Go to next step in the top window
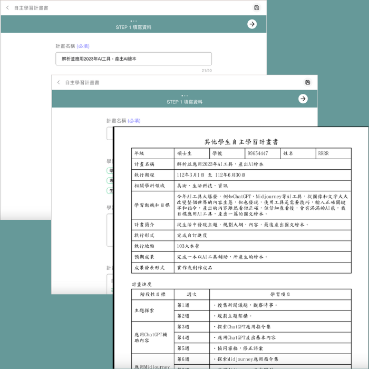This screenshot has height=369, width=369. [252, 24]
